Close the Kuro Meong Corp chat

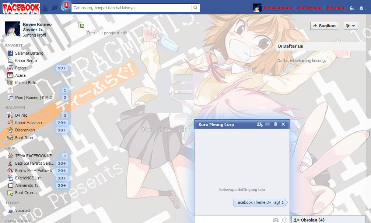pos(283,124)
